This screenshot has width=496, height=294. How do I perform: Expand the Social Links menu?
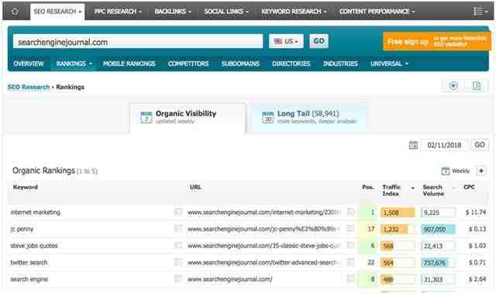click(226, 12)
